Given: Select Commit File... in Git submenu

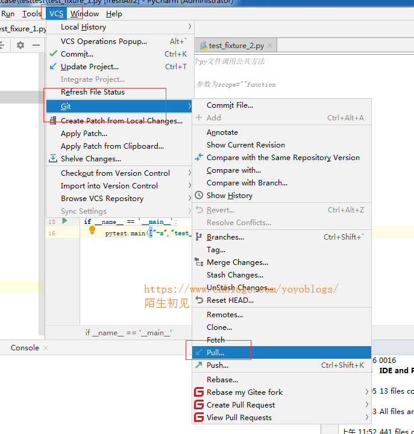Looking at the screenshot, I should (281, 105).
